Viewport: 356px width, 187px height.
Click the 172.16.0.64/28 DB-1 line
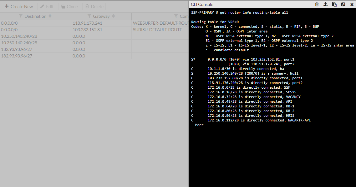pos(243,106)
